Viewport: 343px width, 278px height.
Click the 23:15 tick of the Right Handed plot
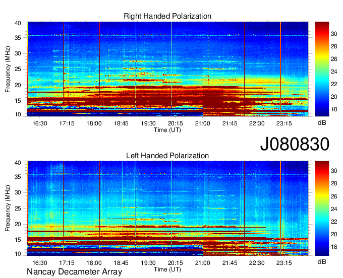point(284,123)
